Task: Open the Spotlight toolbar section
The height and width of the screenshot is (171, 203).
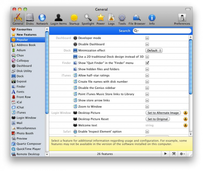Action: [x=88, y=19]
